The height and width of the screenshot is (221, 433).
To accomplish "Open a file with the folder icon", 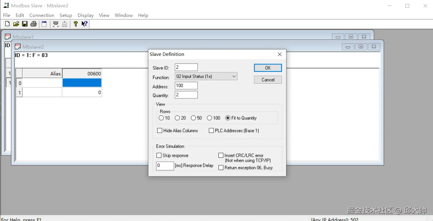I will [x=16, y=24].
